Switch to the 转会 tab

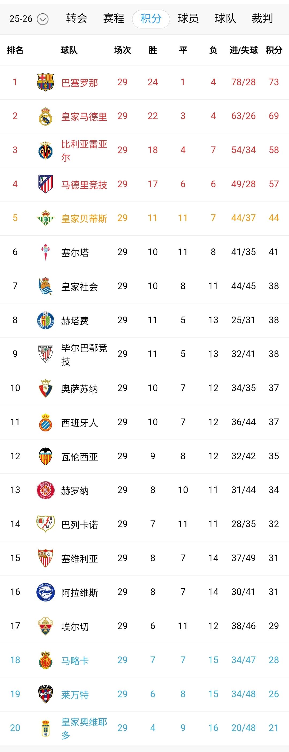77,19
